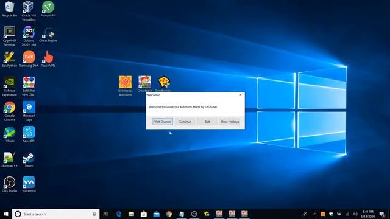Select the Sandboxie desktop icon

[163, 84]
